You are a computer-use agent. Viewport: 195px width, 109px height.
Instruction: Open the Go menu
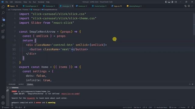pyautogui.click(x=30, y=2)
